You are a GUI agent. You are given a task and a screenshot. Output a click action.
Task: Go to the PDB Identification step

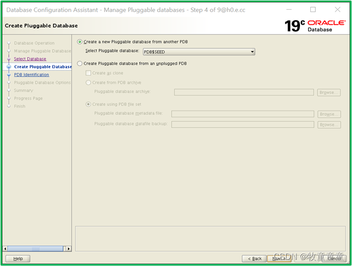31,75
